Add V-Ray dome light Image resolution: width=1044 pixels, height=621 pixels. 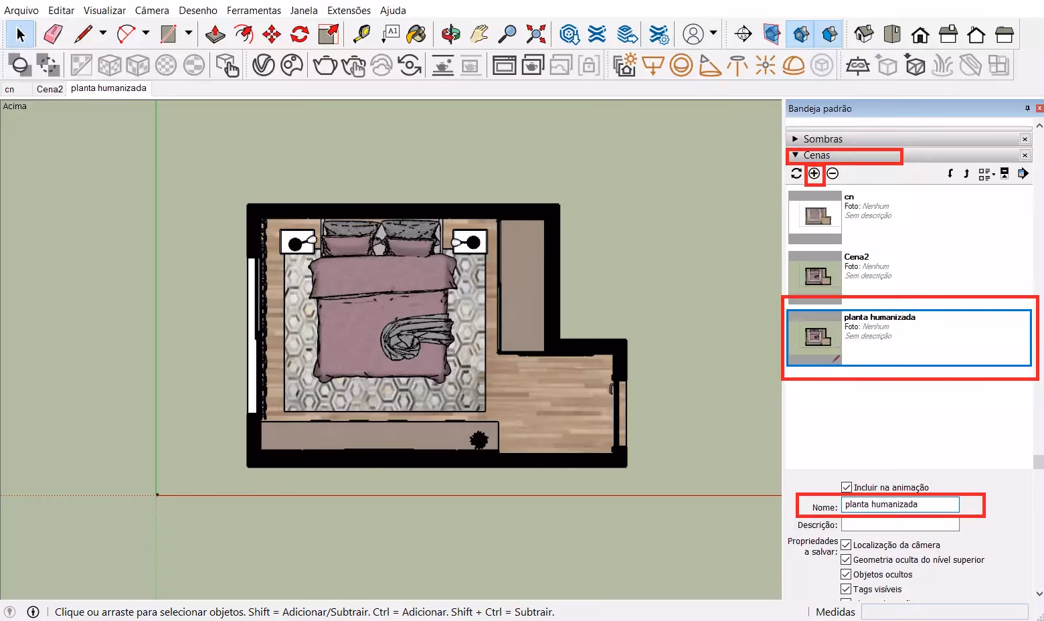coord(794,65)
